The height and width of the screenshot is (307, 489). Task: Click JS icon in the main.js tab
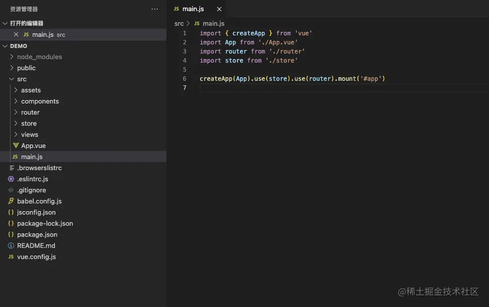pyautogui.click(x=176, y=9)
